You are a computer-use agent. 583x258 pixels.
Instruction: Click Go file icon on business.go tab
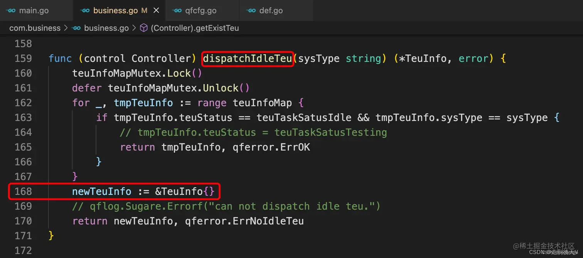click(x=85, y=10)
